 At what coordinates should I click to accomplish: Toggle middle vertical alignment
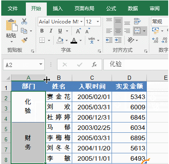tap(118, 21)
